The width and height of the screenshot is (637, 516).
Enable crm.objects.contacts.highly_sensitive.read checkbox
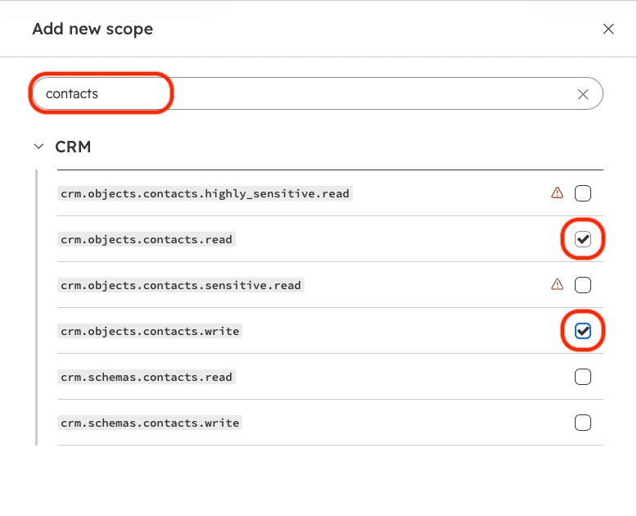[x=583, y=193]
